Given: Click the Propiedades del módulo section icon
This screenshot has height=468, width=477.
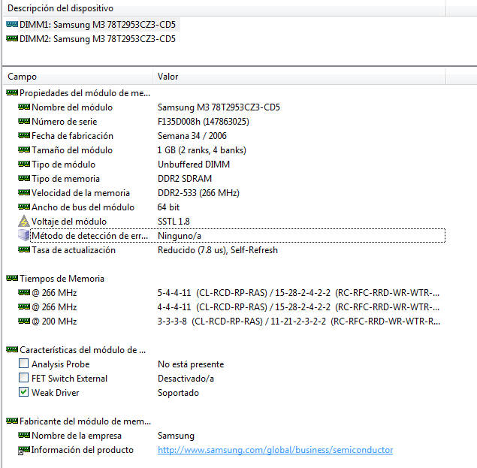Looking at the screenshot, I should point(12,92).
